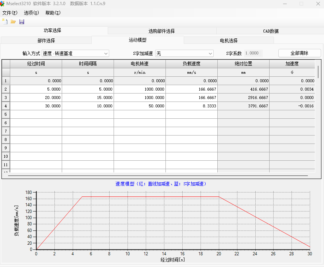Click the 416.6667 absolute position cell
The image size is (324, 267).
tap(243, 89)
